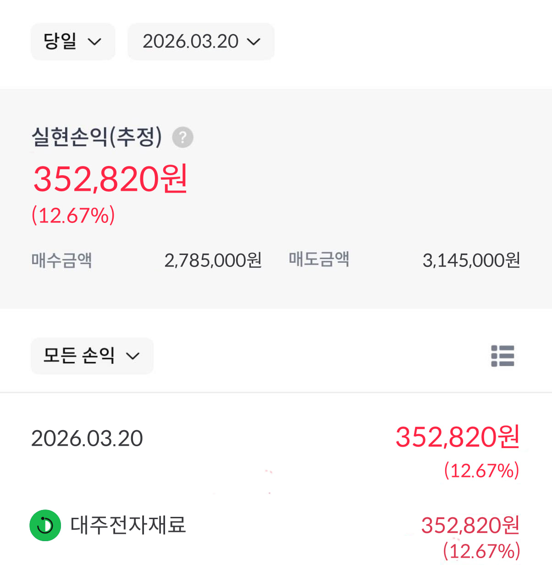Click the 2,785,000원 buy amount
Image resolution: width=552 pixels, height=587 pixels.
pos(213,260)
